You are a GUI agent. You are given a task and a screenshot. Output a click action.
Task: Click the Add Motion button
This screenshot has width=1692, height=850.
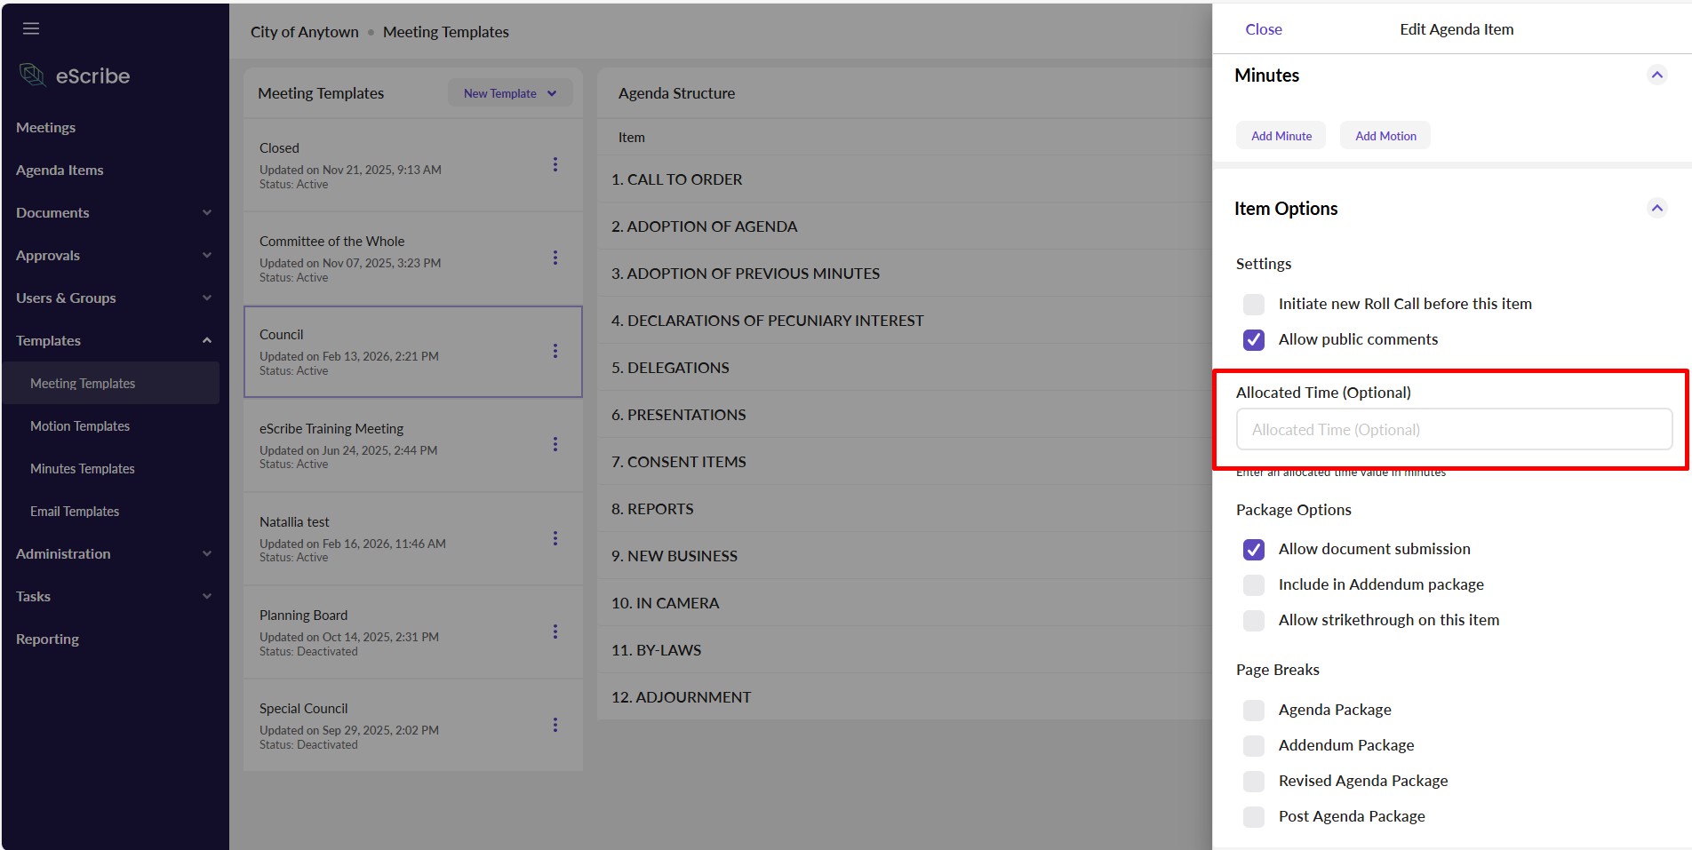coord(1385,136)
